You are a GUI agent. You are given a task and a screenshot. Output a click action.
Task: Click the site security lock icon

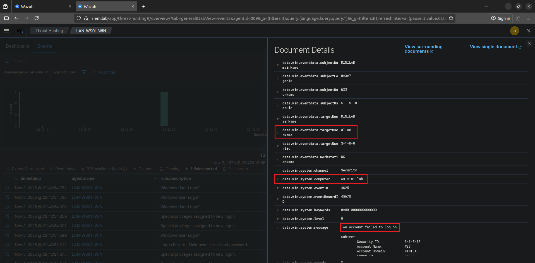tap(86, 18)
